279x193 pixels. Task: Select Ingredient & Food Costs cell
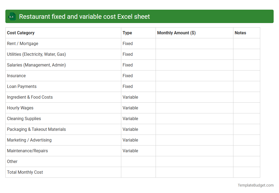30,97
